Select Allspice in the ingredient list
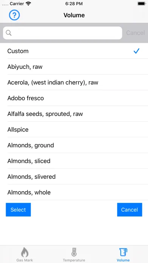Screen dimensions: 148x263 click(74, 130)
